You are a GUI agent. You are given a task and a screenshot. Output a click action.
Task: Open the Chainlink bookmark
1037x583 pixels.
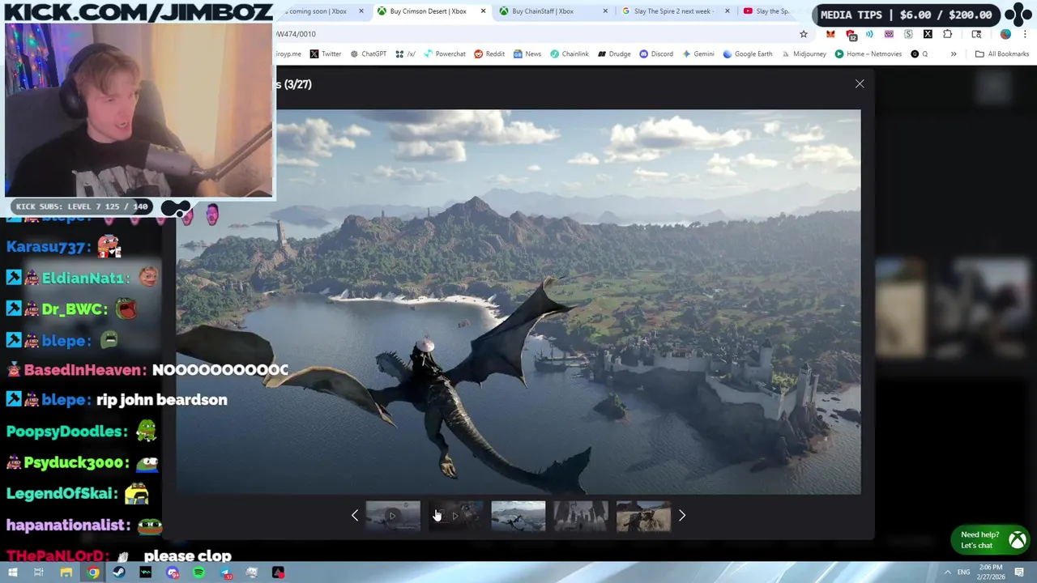(x=570, y=54)
